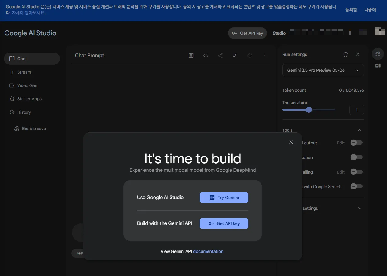Click the Stream waveform icon
This screenshot has width=387, height=276.
pyautogui.click(x=12, y=72)
